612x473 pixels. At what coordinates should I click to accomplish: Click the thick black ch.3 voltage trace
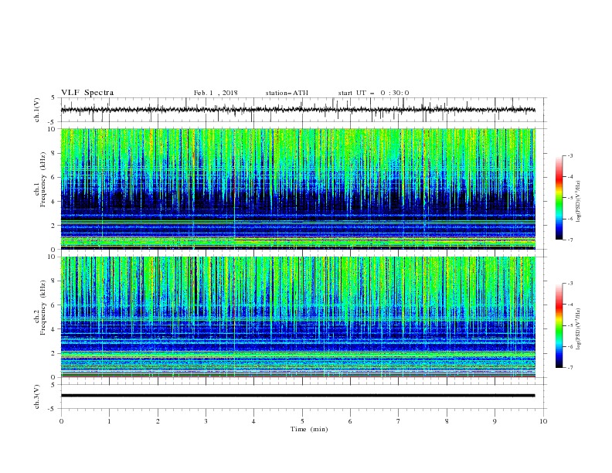[x=297, y=396]
